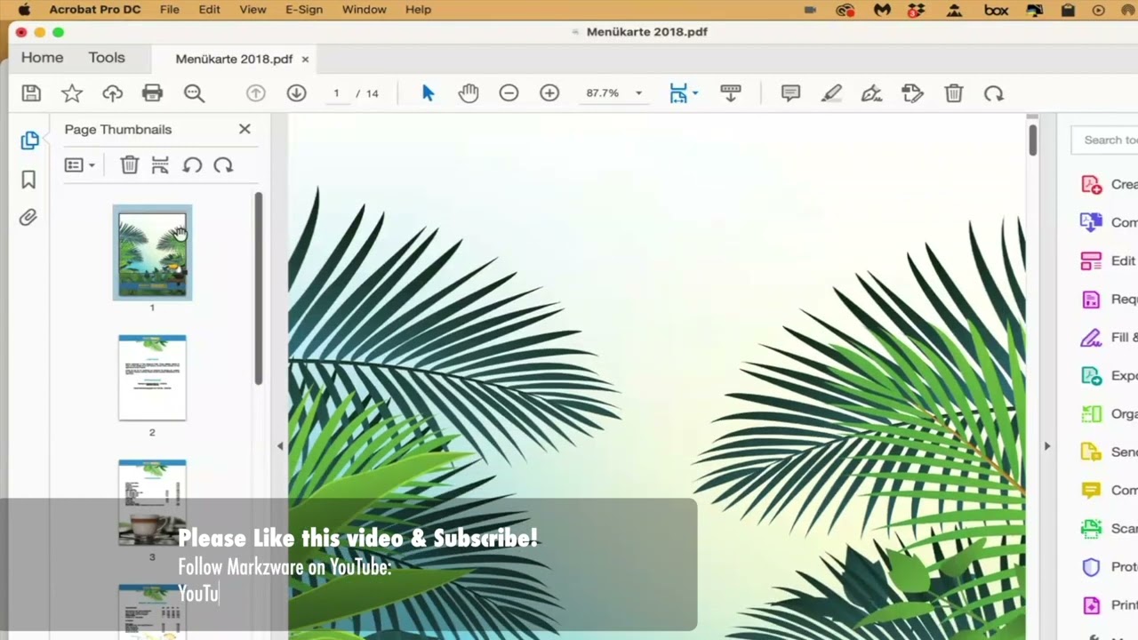Viewport: 1138px width, 640px height.
Task: Select the arrow selection tool
Action: click(x=428, y=93)
